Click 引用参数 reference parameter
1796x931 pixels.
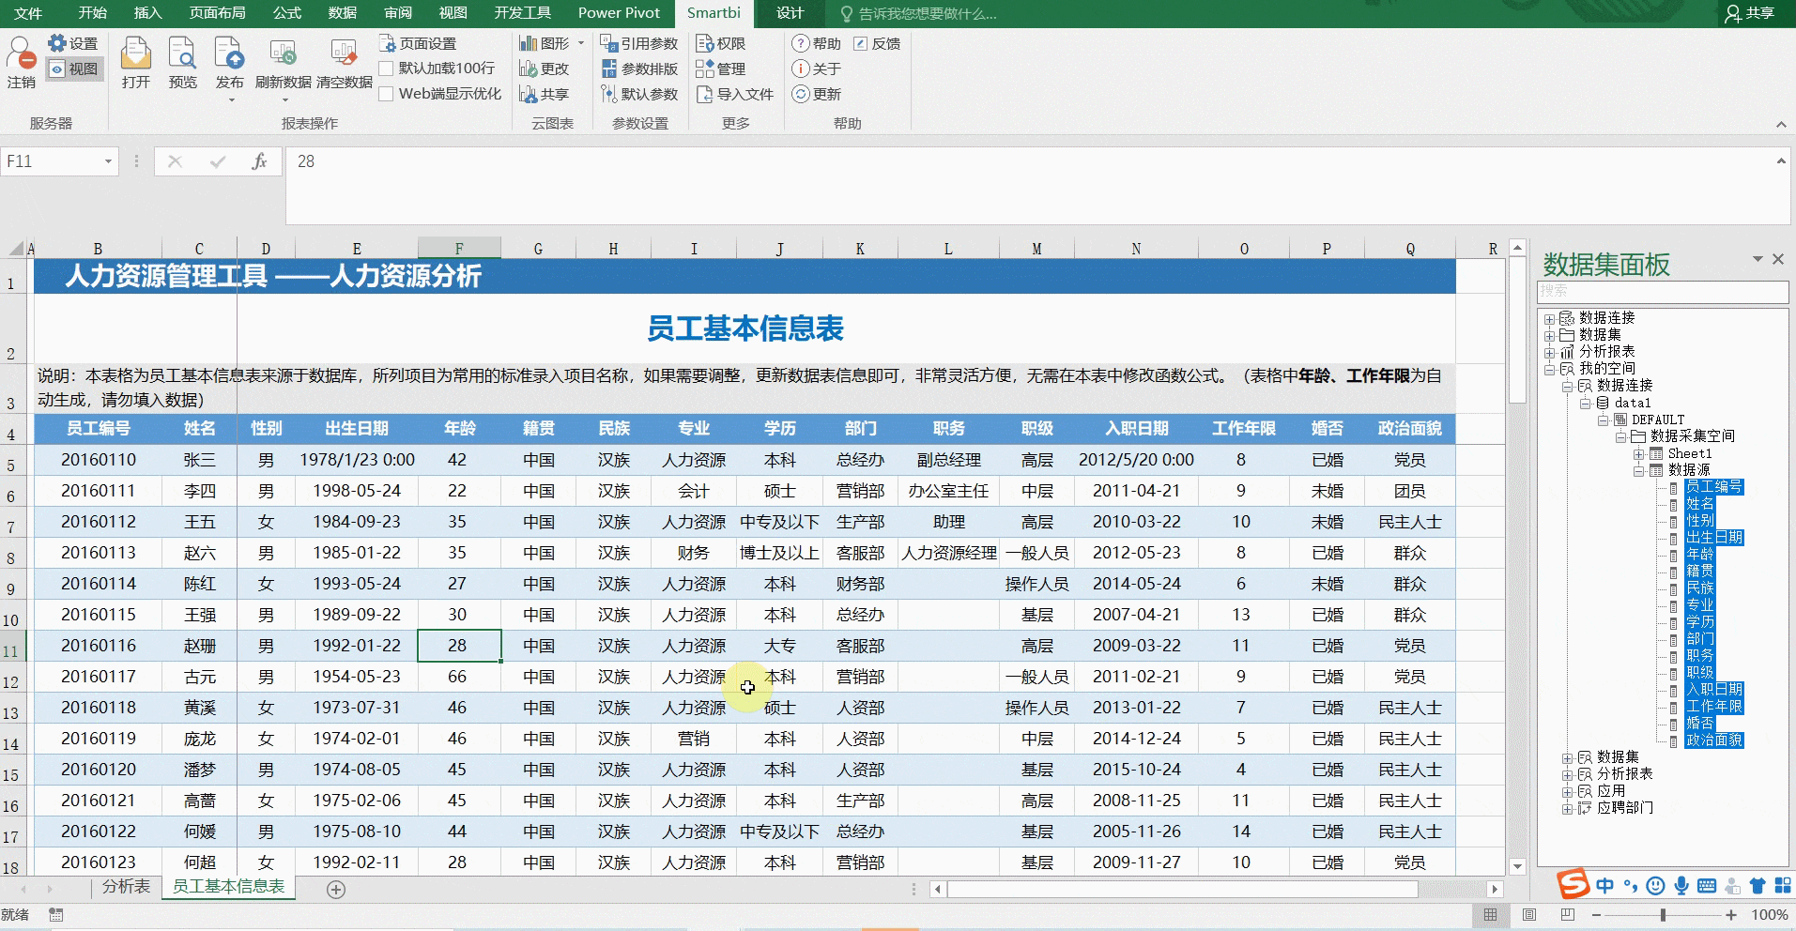click(639, 43)
